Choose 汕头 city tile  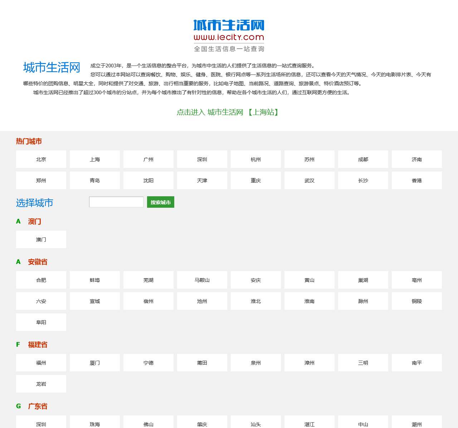[256, 422]
